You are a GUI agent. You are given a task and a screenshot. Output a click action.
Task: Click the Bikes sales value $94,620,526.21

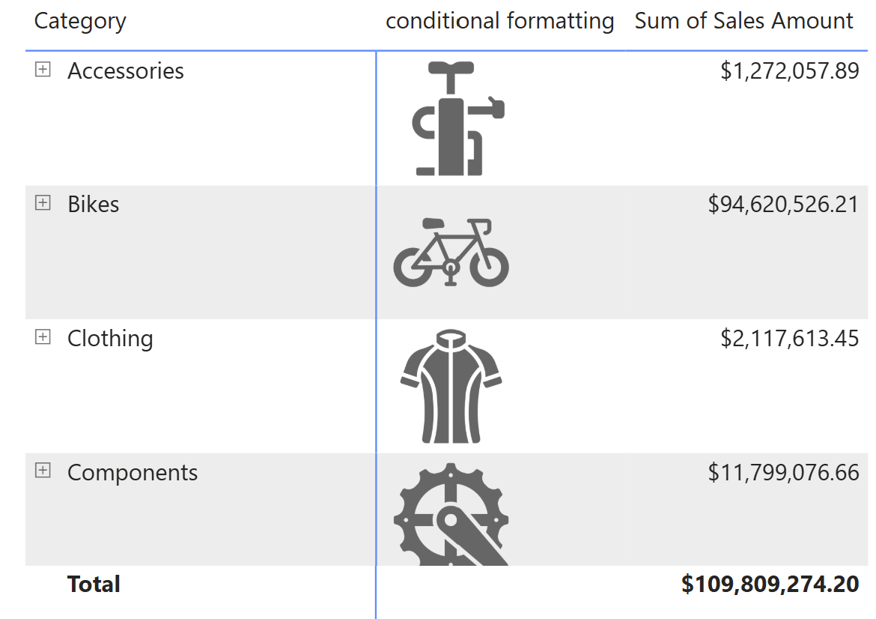[x=783, y=205]
